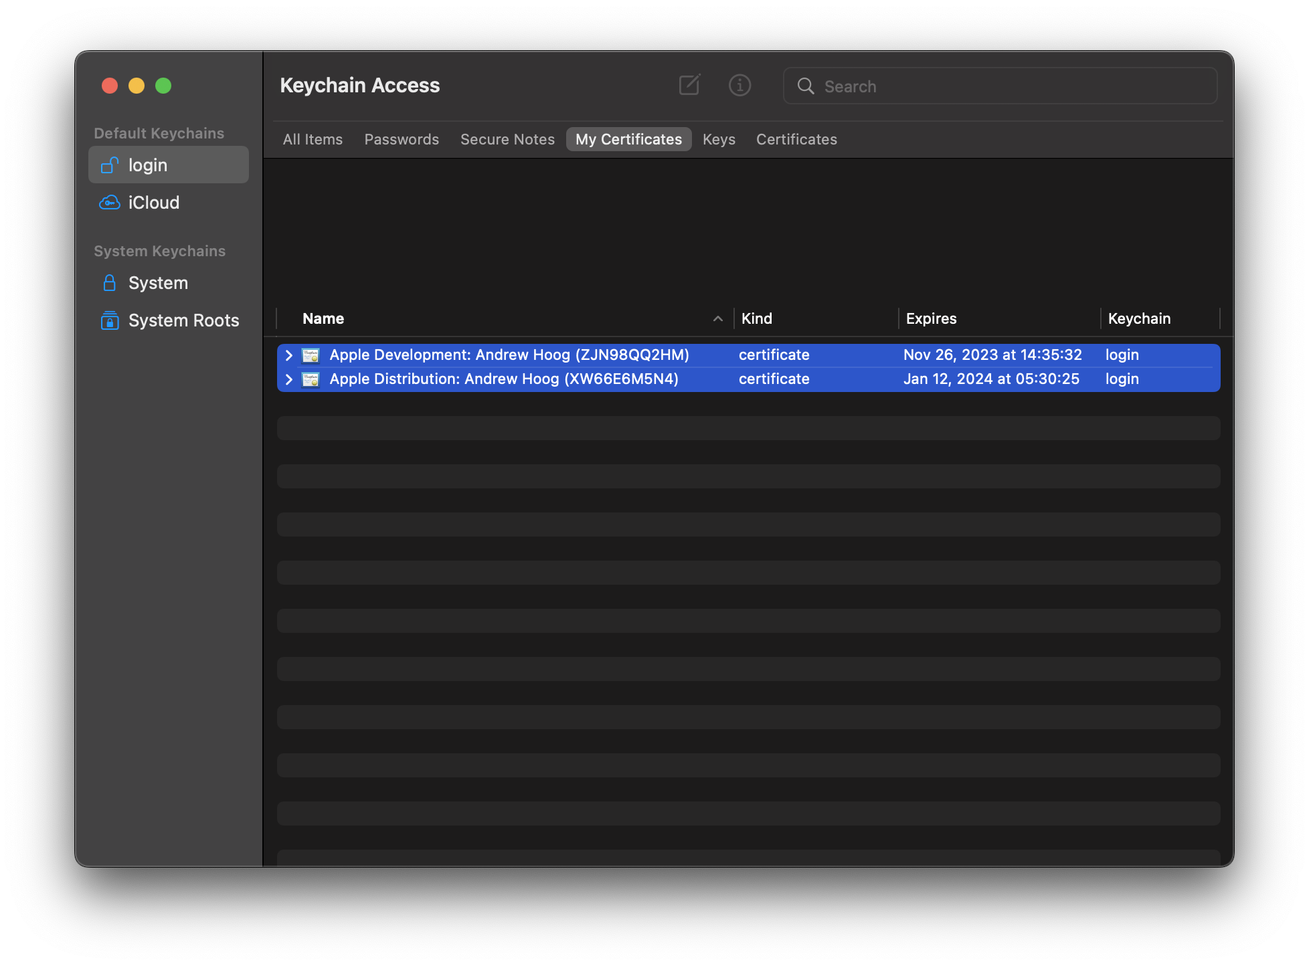Click the System Roots keychain icon
This screenshot has height=966, width=1309.
coord(110,320)
